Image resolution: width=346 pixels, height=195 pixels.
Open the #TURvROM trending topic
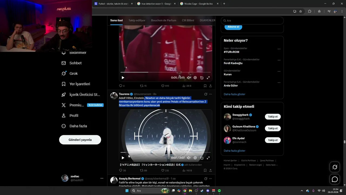[x=231, y=52]
